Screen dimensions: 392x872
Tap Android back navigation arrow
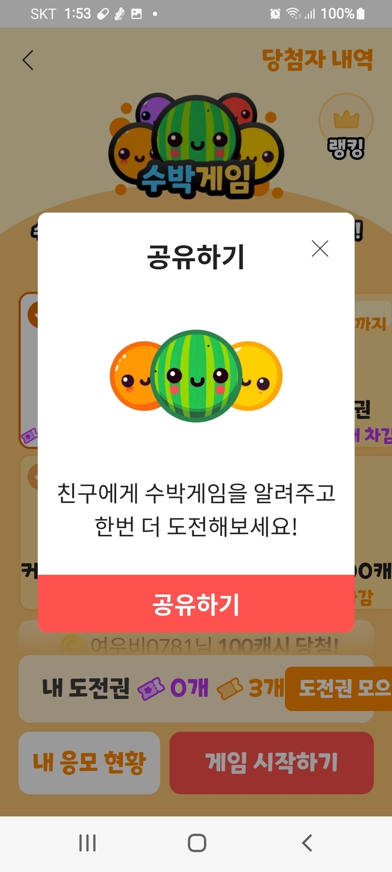[x=307, y=843]
